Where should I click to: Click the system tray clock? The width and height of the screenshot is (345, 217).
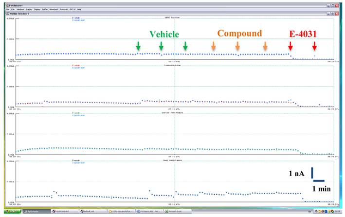(x=338, y=211)
